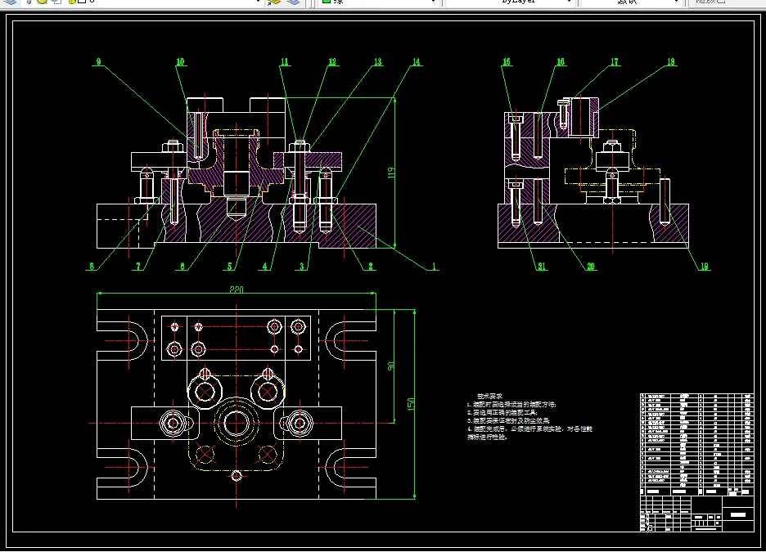Select balloon number 1 label
The image size is (766, 552).
coord(434,267)
